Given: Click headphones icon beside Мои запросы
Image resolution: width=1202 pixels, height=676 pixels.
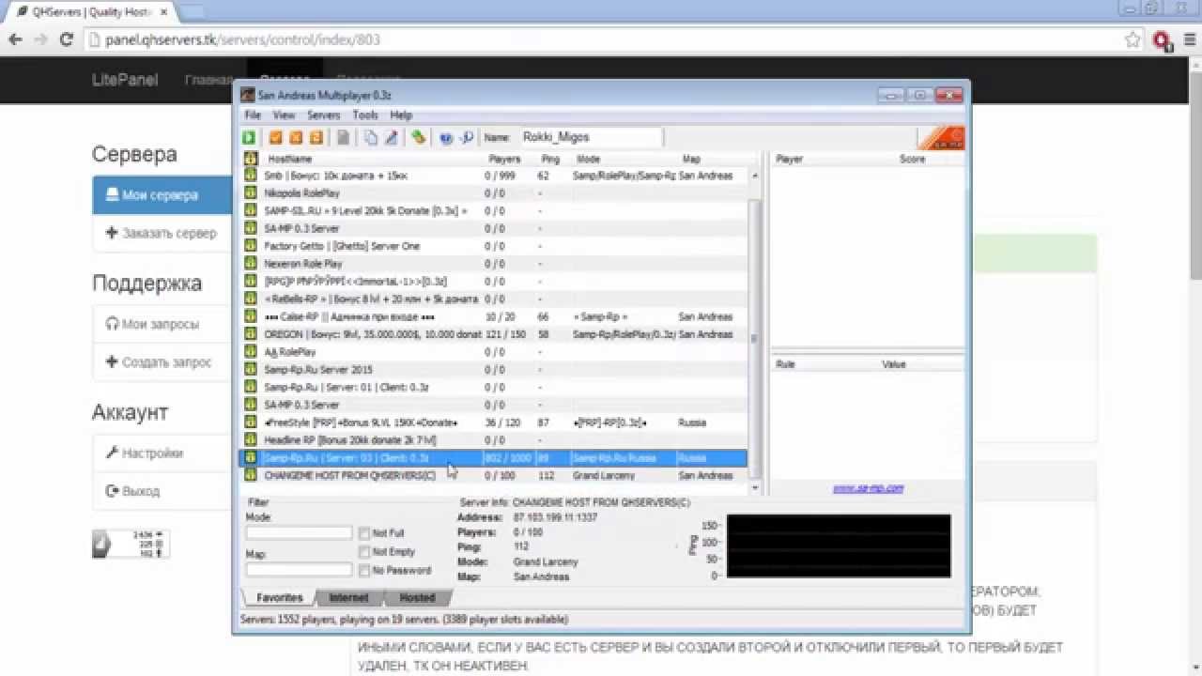Looking at the screenshot, I should (112, 324).
